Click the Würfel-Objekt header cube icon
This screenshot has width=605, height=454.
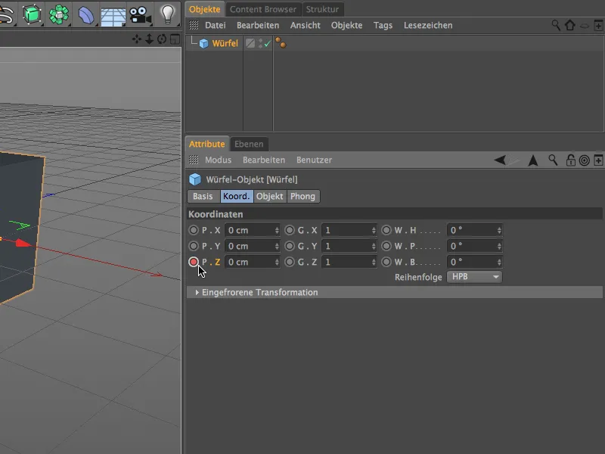pyautogui.click(x=195, y=179)
